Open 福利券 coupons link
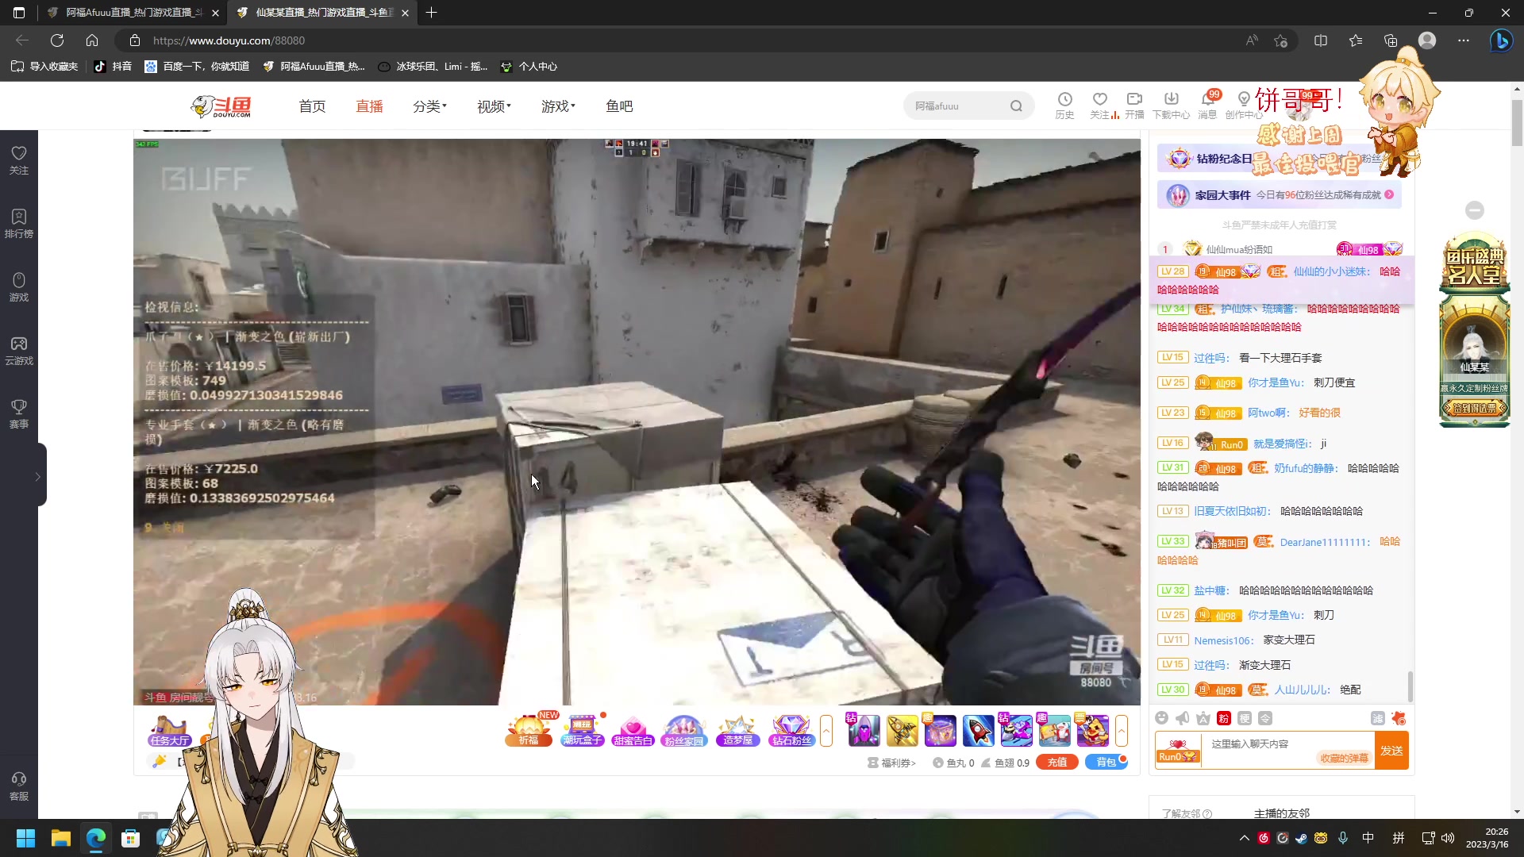Viewport: 1524px width, 857px height. click(x=891, y=763)
